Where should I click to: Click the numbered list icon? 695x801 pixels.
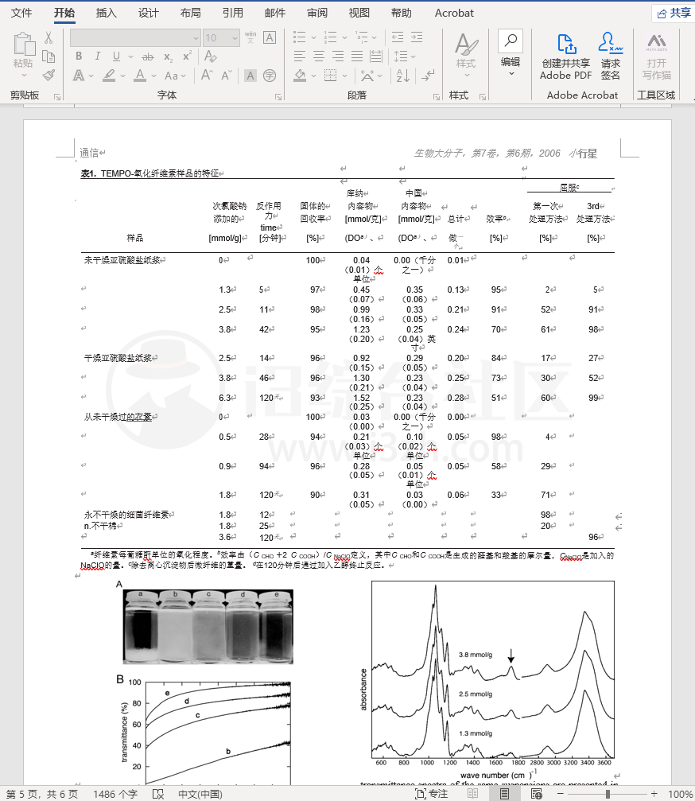click(330, 37)
